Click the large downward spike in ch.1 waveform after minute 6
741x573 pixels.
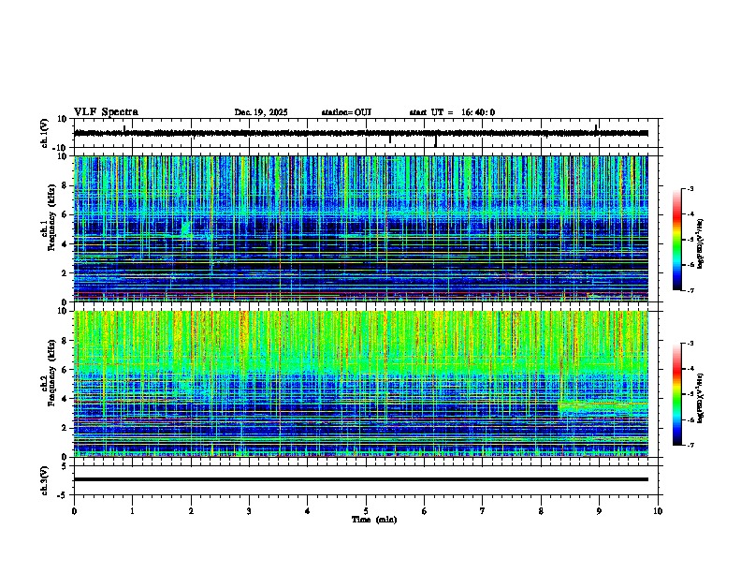pos(436,140)
